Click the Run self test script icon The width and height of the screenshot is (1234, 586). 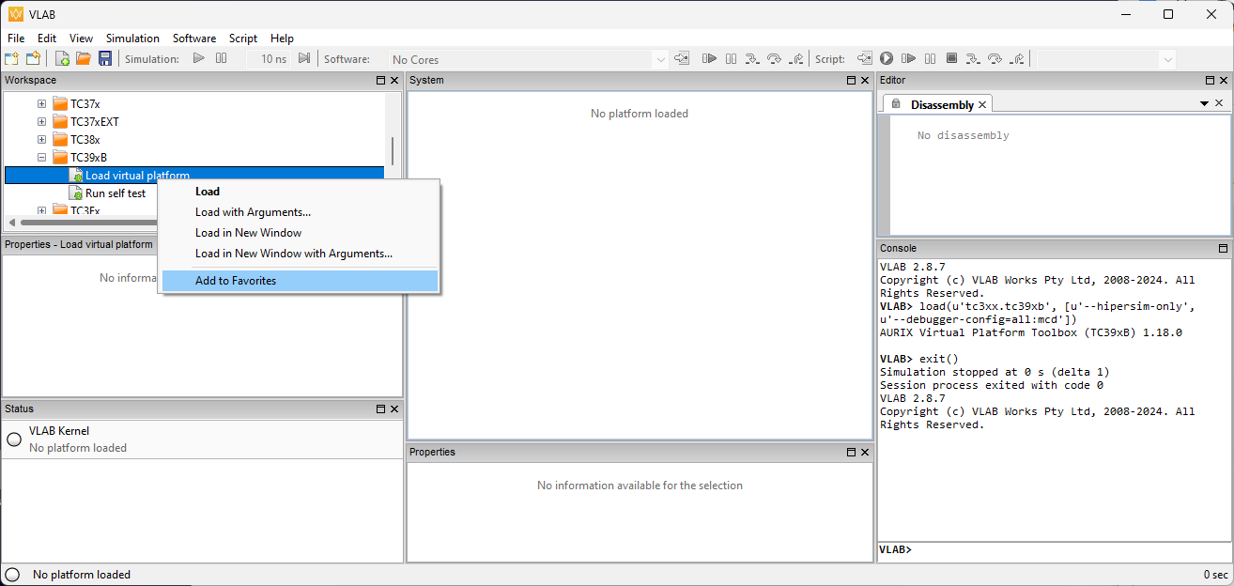pos(77,193)
